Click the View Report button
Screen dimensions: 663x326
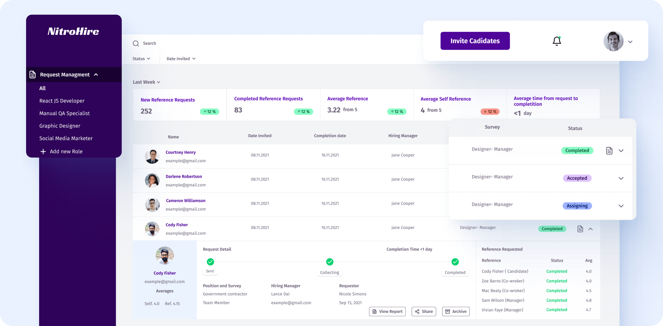point(387,312)
